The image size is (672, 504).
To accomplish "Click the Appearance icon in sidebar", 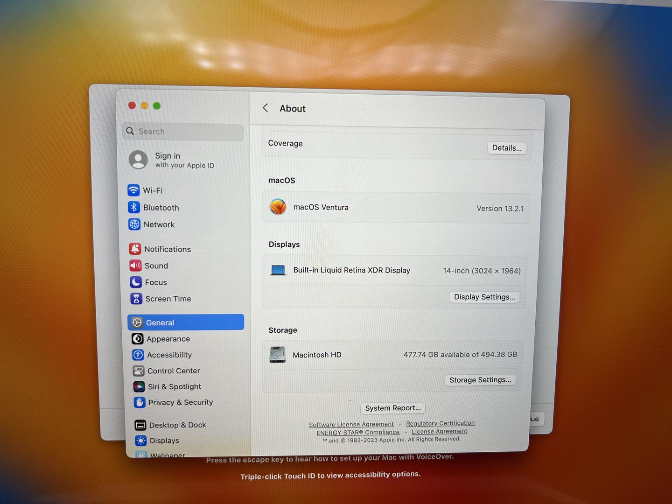I will [x=138, y=339].
